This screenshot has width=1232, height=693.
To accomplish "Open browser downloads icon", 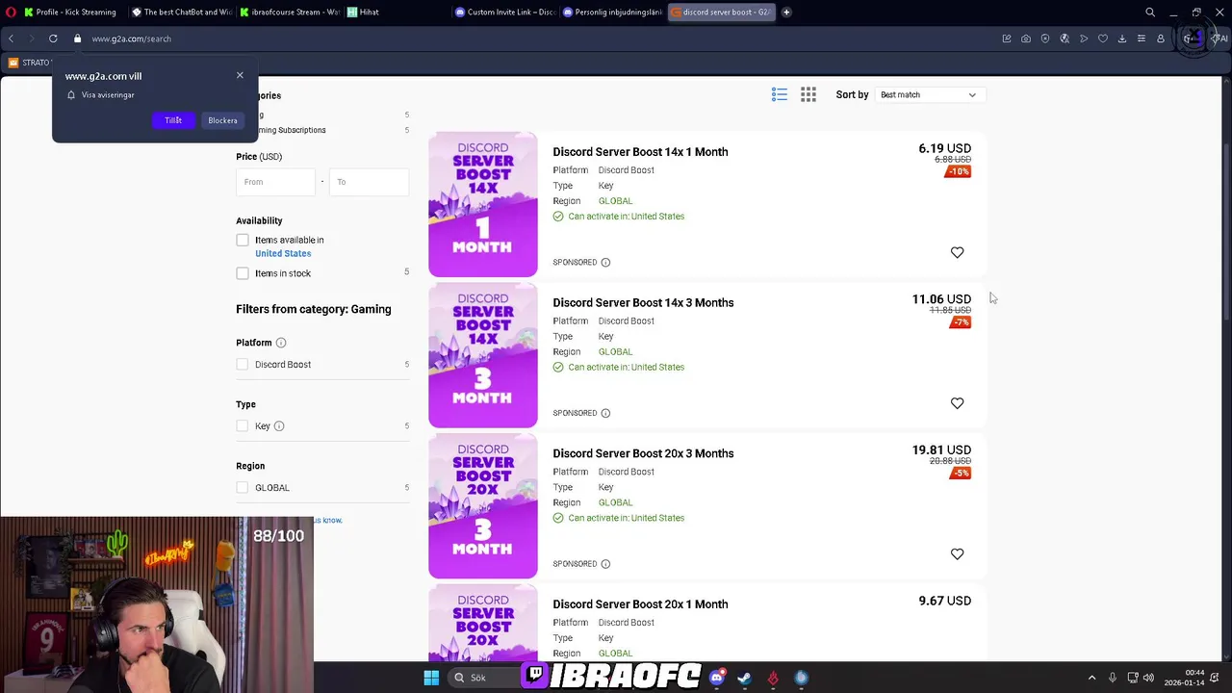I will 1122,38.
